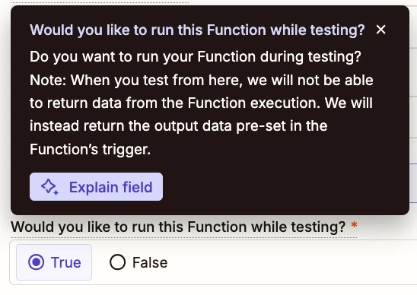
Task: Select the True radio option
Action: tap(54, 262)
